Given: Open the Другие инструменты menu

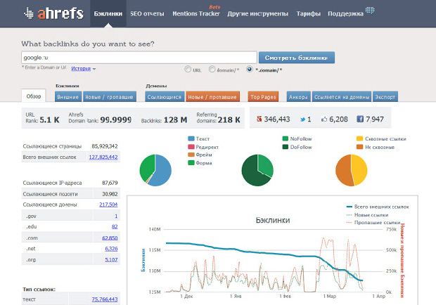Looking at the screenshot, I should 258,13.
